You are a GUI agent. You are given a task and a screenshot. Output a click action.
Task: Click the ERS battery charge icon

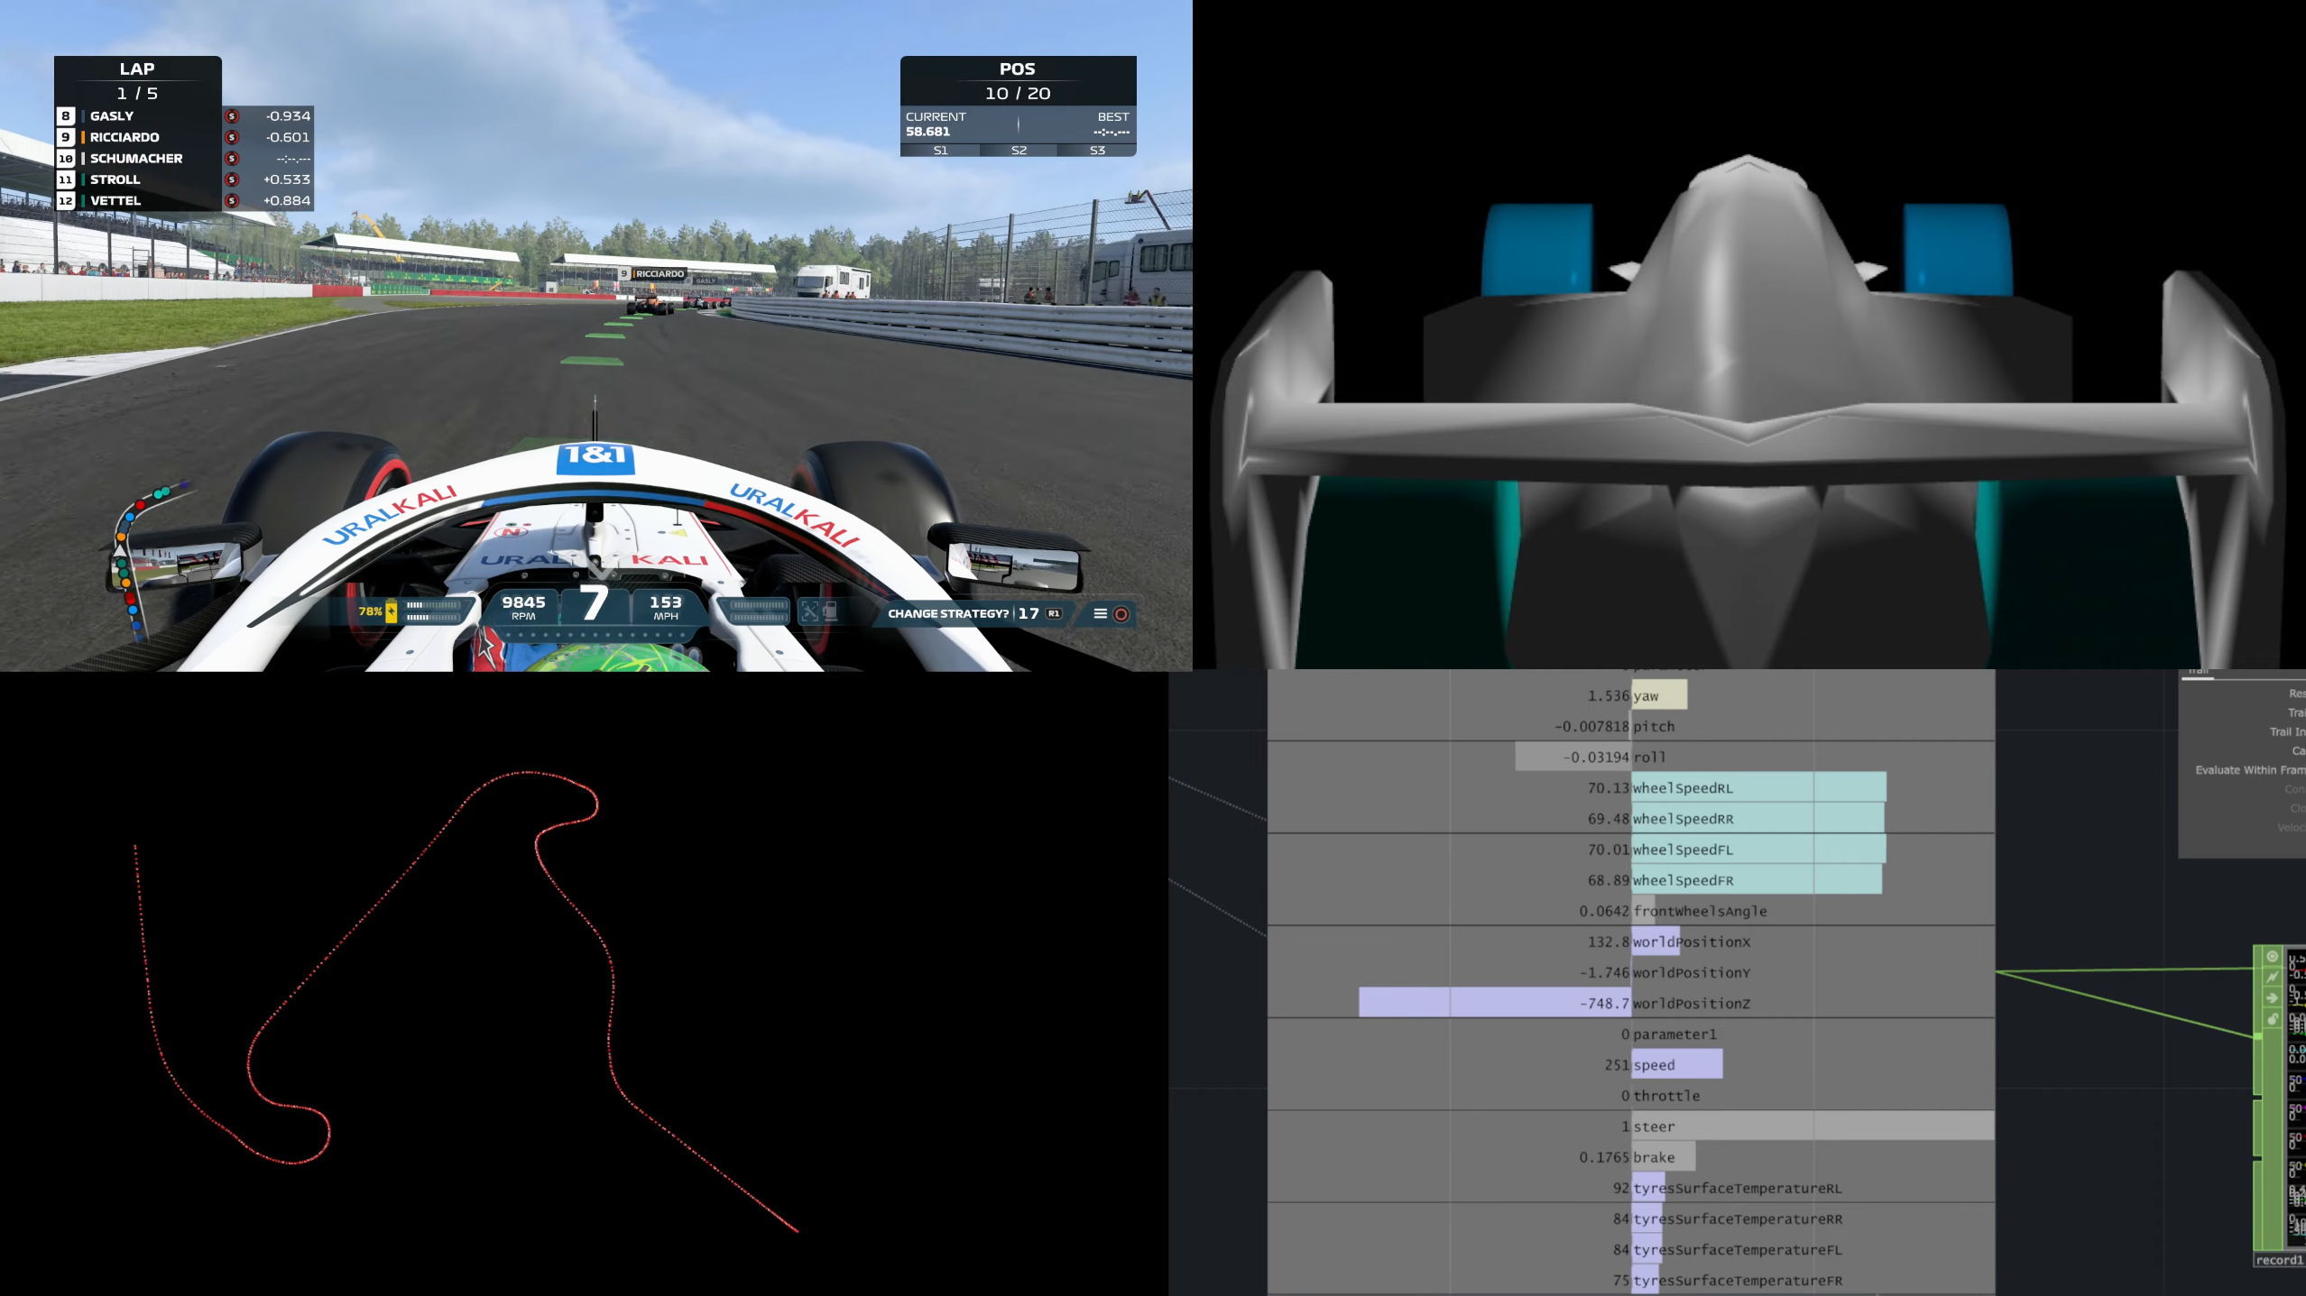(x=391, y=611)
